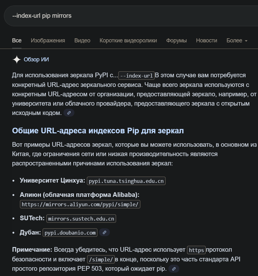Click the link icon beside pypi.doubanio.com

point(104,232)
